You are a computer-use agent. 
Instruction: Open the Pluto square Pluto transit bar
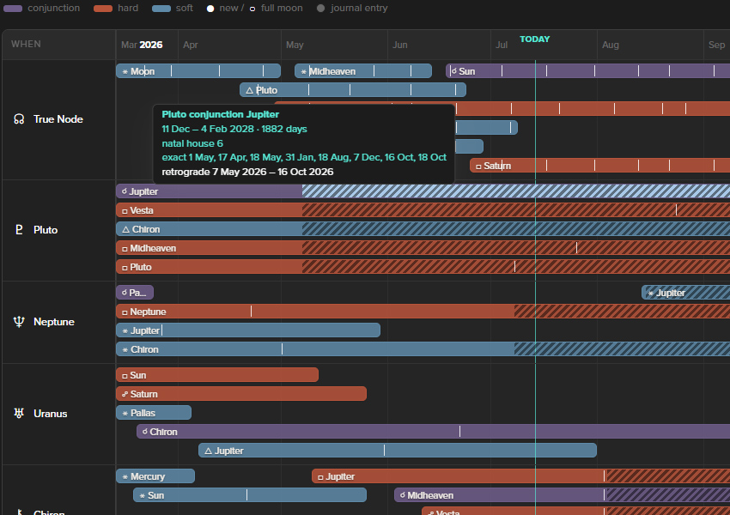point(423,267)
